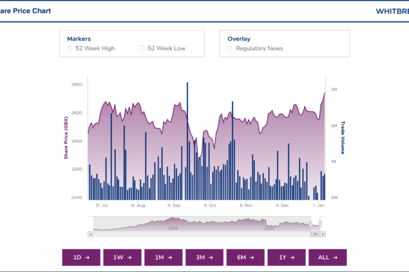This screenshot has width=409, height=272.
Task: Click the navigator right range handle
Action: pyautogui.click(x=320, y=223)
